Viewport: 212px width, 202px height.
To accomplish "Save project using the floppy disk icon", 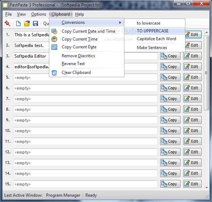I will [35, 23].
